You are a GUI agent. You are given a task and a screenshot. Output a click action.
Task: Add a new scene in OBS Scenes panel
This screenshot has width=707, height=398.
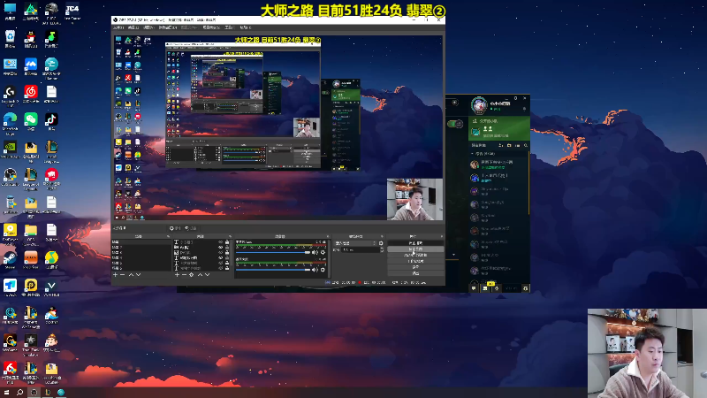(x=116, y=275)
